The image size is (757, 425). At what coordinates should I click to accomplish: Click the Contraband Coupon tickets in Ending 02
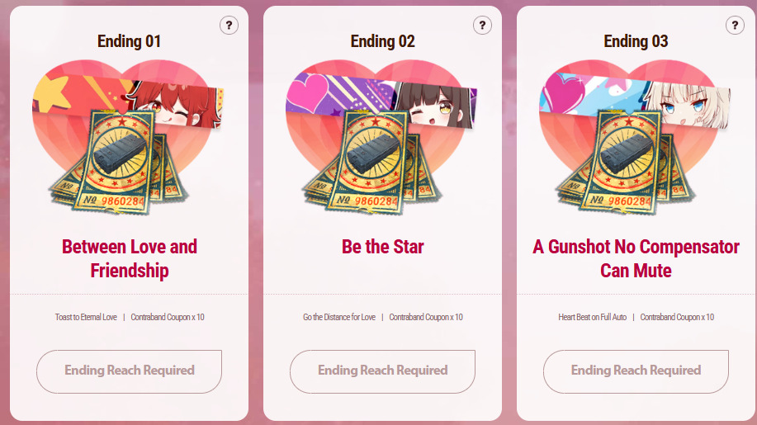[372, 162]
